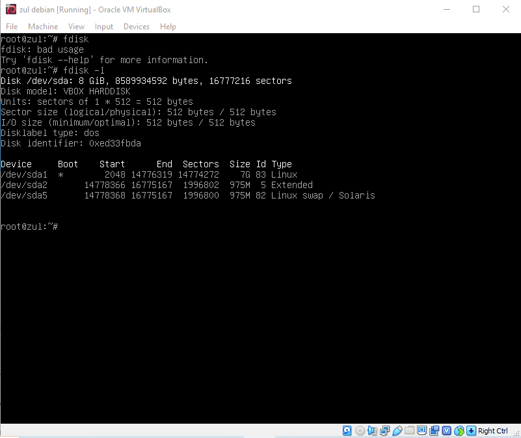Click the '7G' size value
The width and height of the screenshot is (521, 438).
tap(245, 174)
